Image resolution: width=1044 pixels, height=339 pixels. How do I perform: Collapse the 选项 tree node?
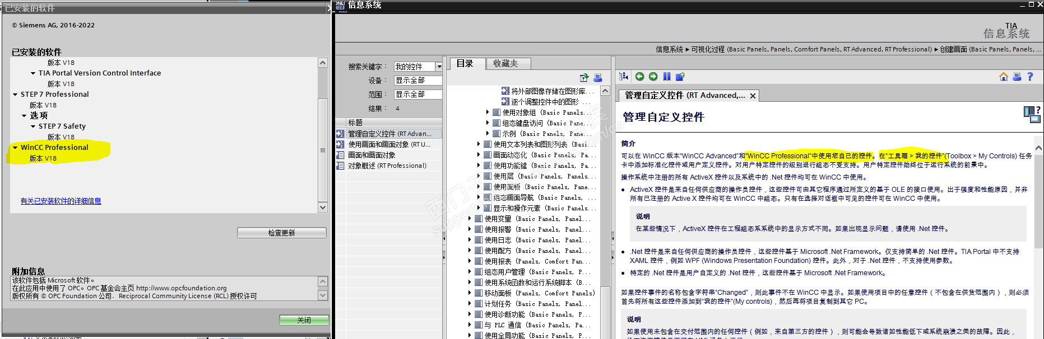click(24, 116)
